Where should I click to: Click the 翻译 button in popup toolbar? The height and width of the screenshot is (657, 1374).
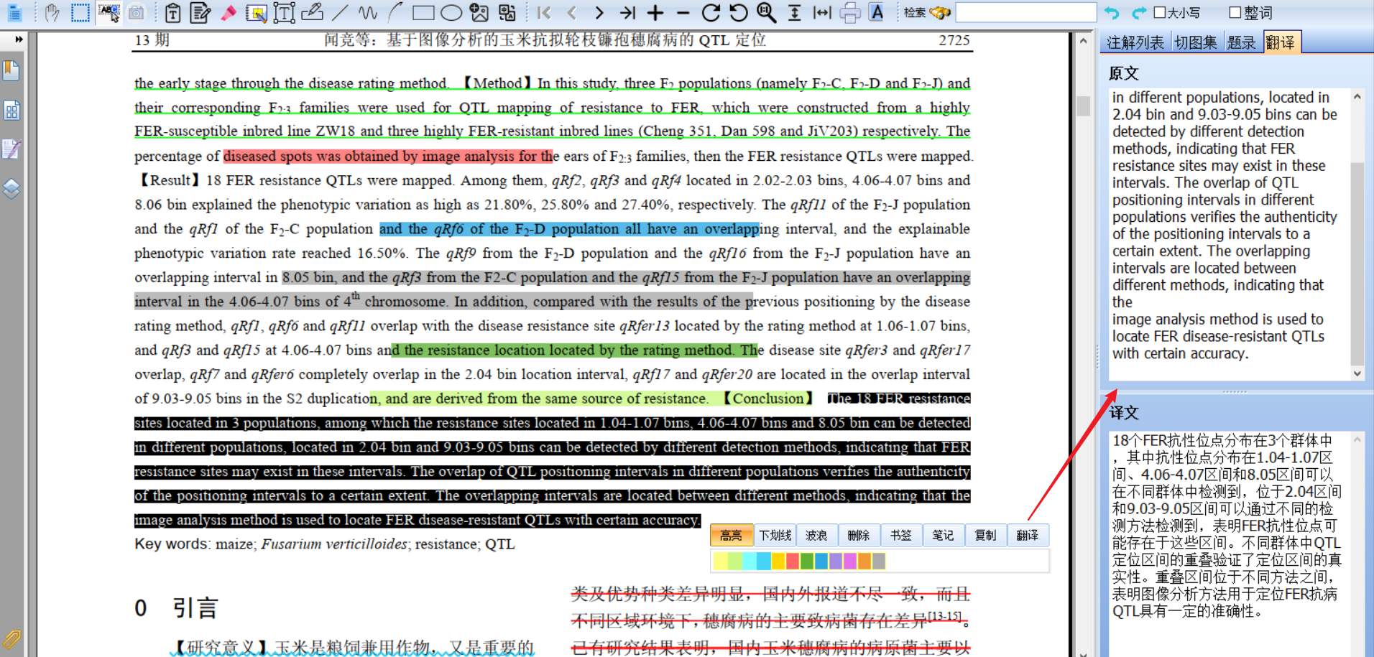tap(1028, 535)
